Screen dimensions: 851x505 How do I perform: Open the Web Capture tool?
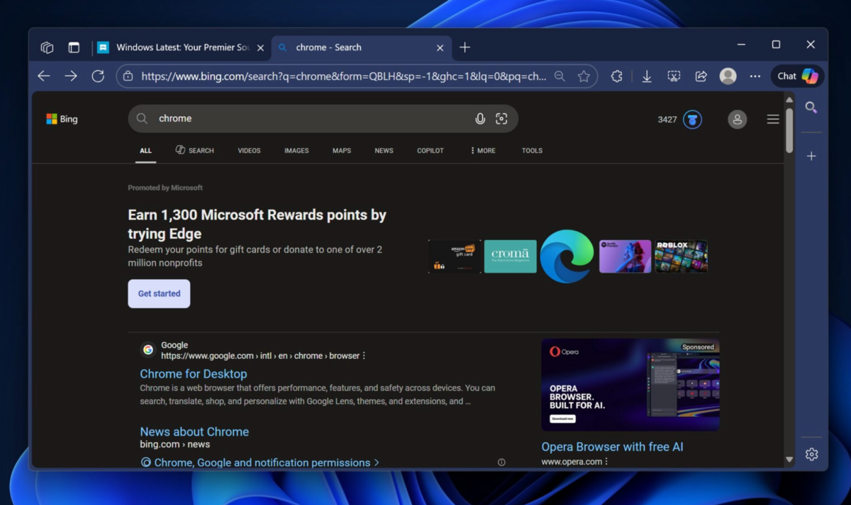point(673,76)
